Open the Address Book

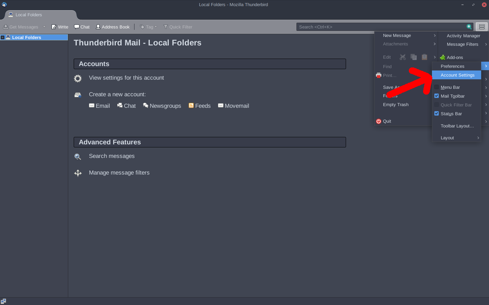[x=113, y=27]
